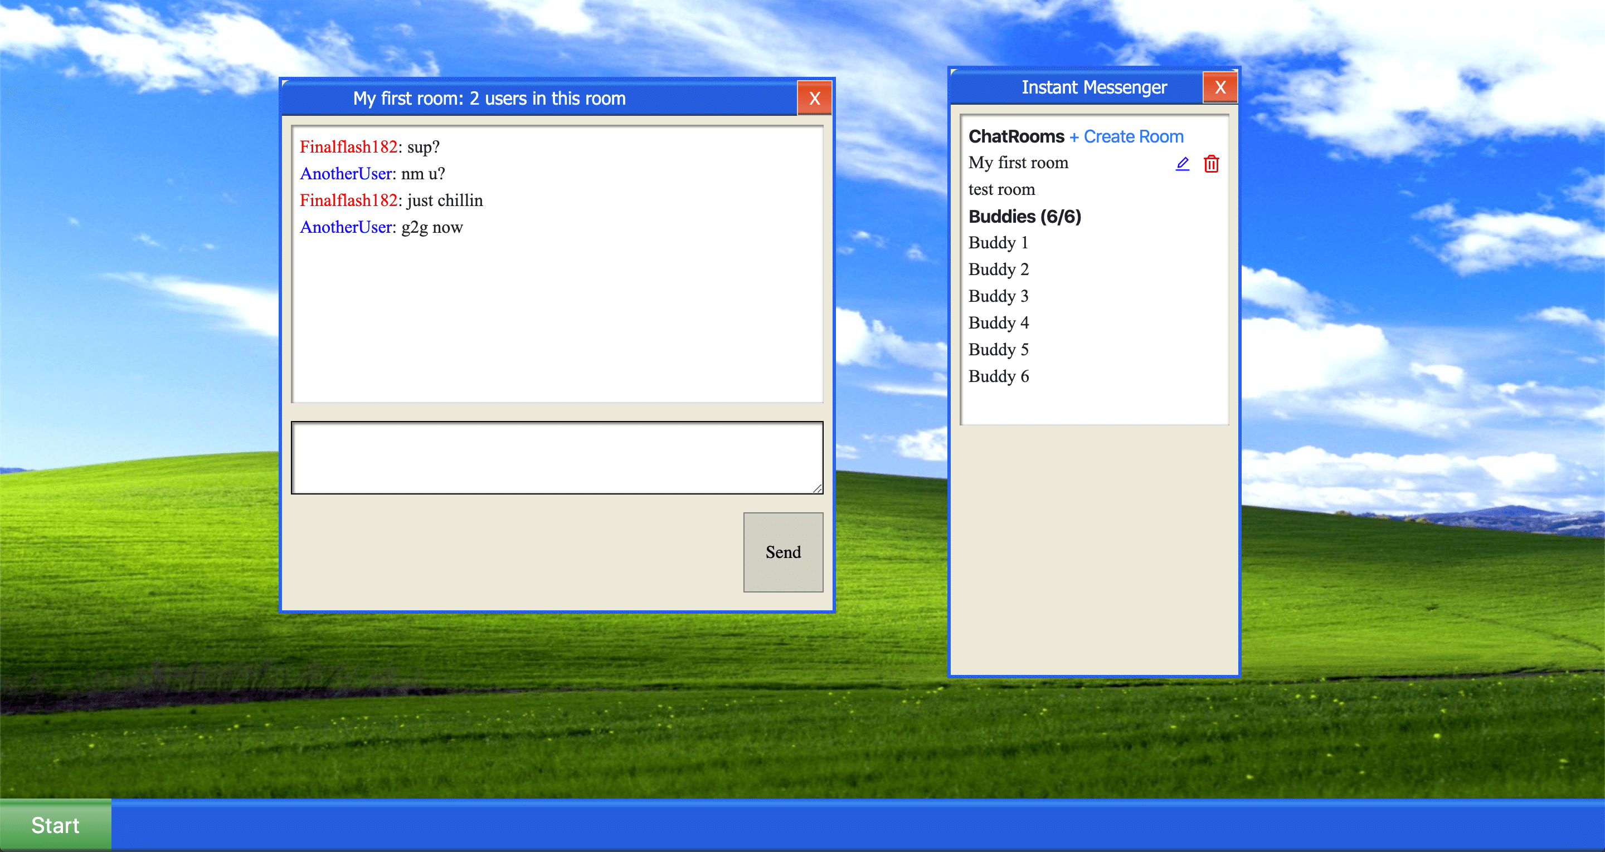Screen dimensions: 1605x852
Task: Close the Instant Messenger window
Action: tap(1220, 87)
